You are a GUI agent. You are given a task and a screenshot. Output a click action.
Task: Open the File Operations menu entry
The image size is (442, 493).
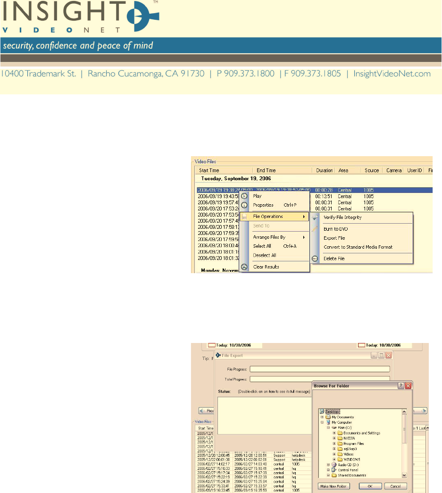click(x=275, y=217)
